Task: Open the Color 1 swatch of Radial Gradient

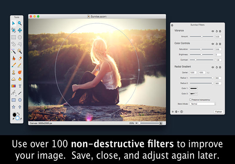Action: point(194,89)
